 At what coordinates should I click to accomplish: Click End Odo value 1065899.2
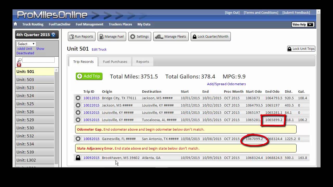[x=274, y=120]
